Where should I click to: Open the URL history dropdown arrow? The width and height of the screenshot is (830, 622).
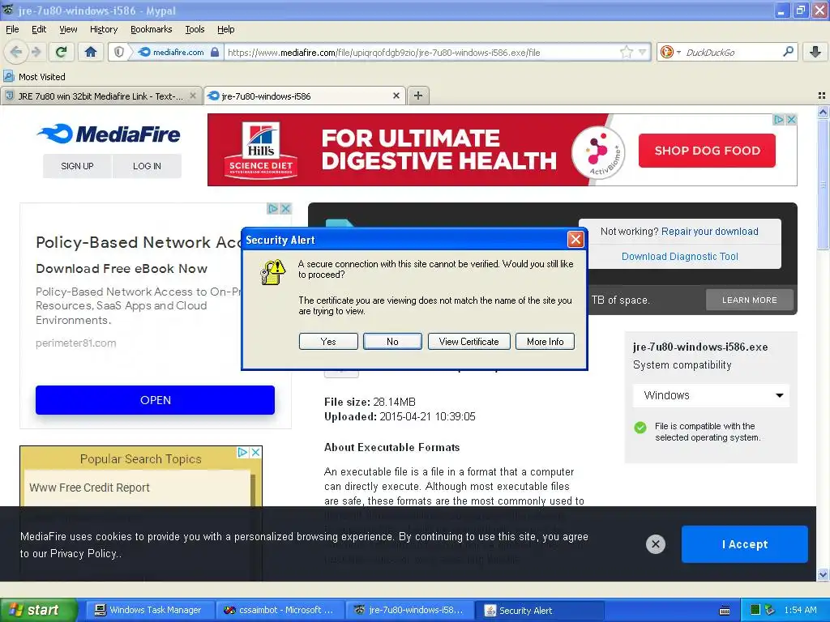tap(642, 52)
